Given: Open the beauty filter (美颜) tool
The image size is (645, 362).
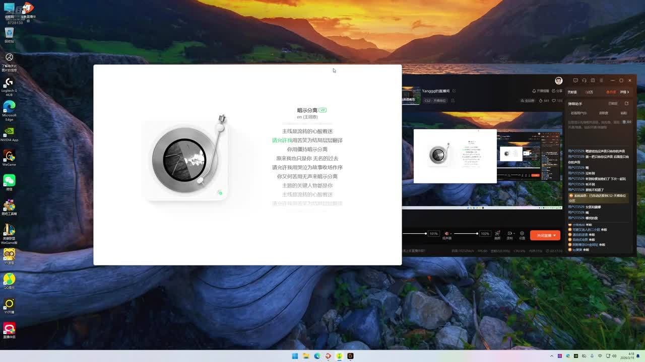Looking at the screenshot, I should click(497, 234).
